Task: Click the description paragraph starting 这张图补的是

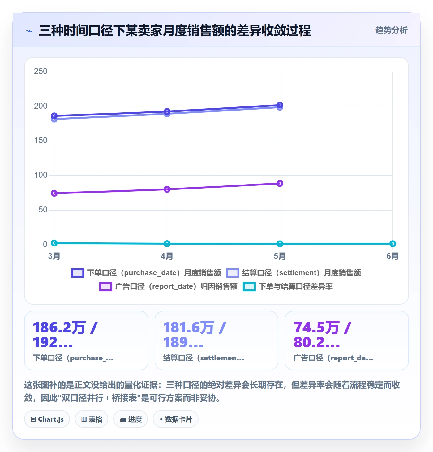Action: pos(212,391)
